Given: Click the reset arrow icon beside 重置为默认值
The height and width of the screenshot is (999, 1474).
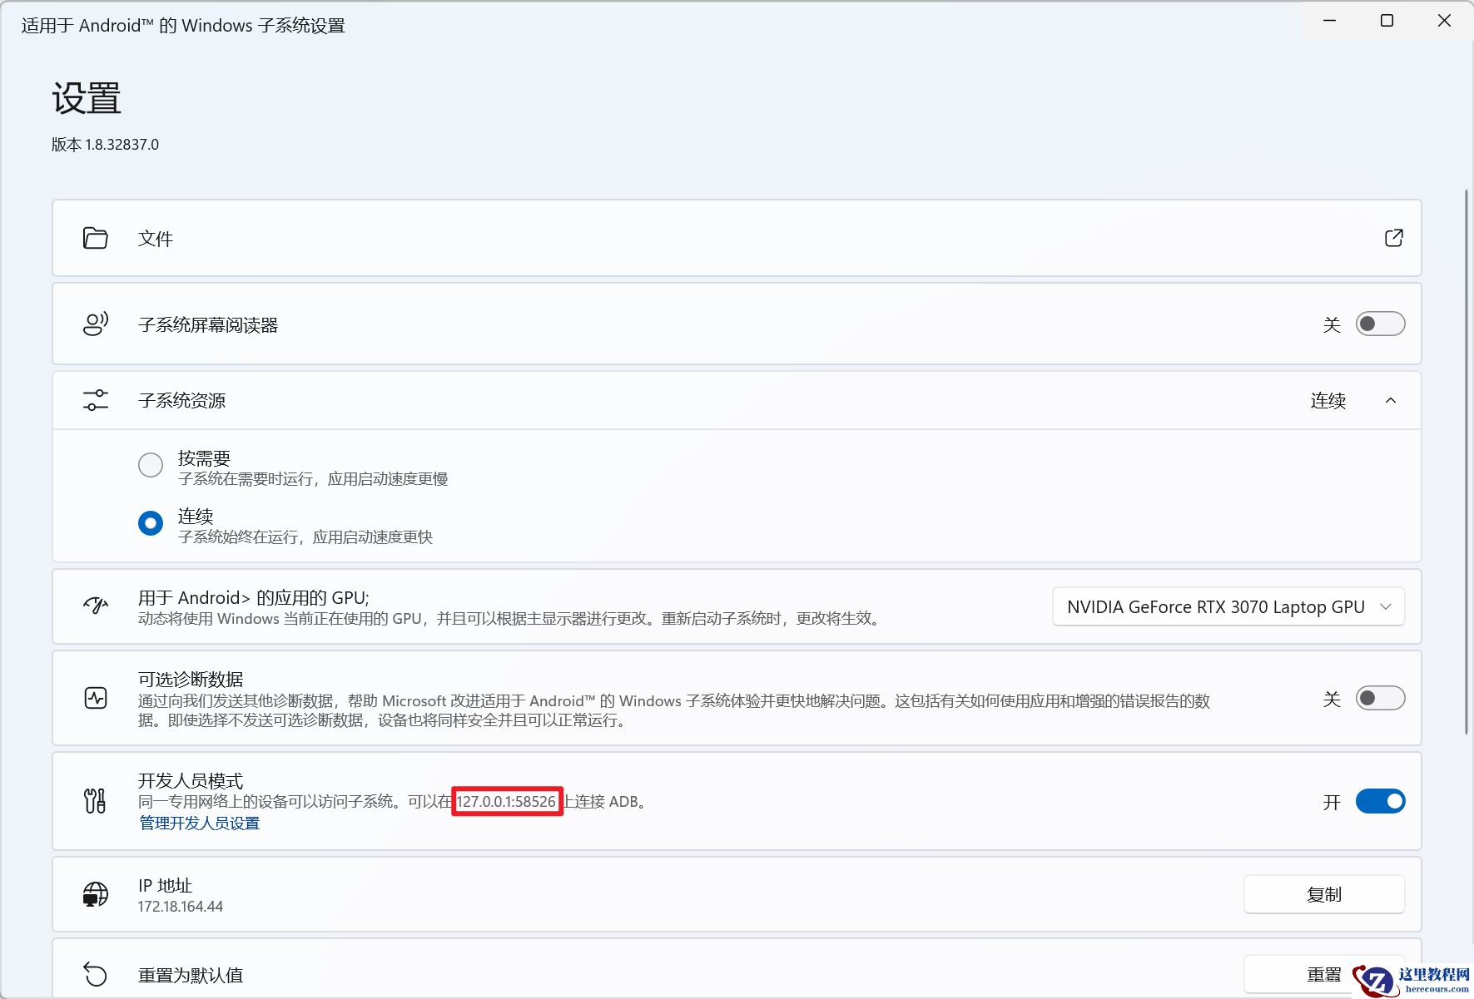Looking at the screenshot, I should 95,974.
